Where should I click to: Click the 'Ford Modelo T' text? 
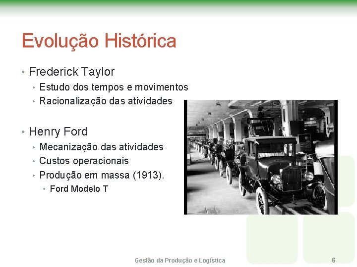pos(79,189)
